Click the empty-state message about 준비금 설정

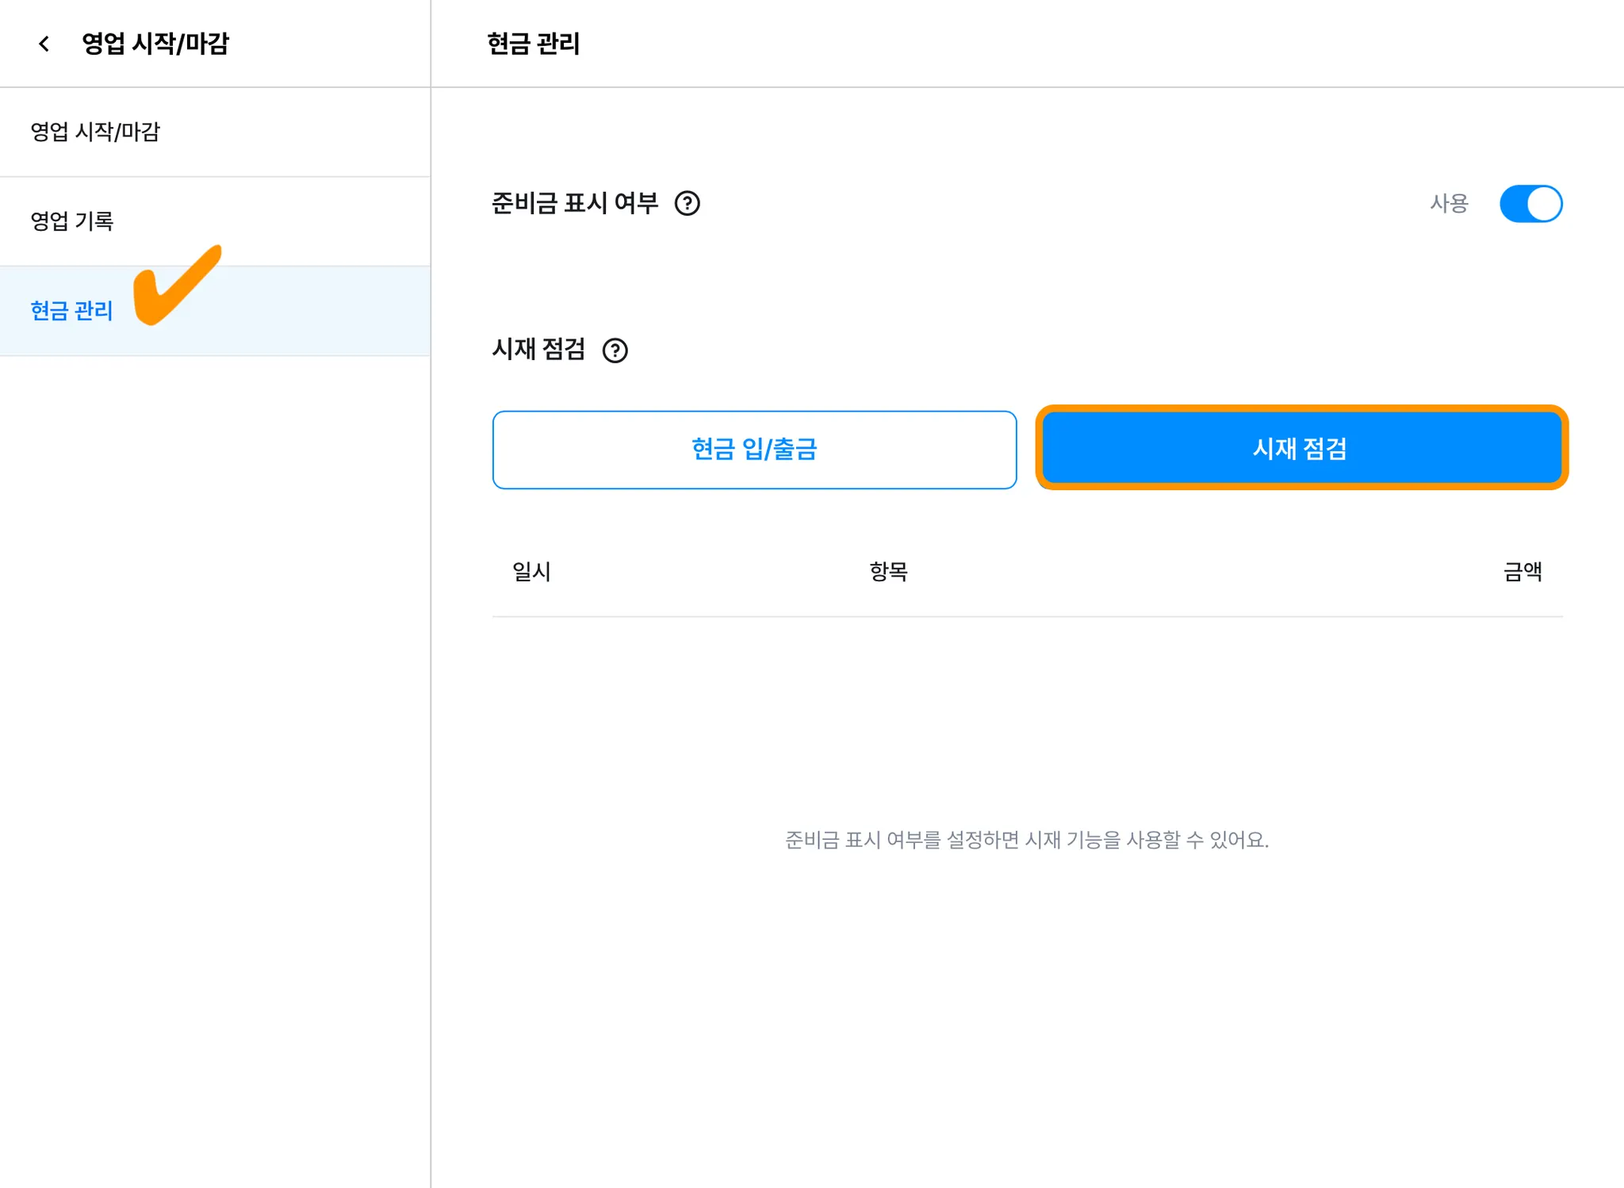click(x=1027, y=840)
